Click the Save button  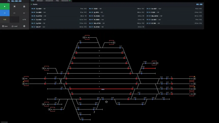tap(5, 26)
